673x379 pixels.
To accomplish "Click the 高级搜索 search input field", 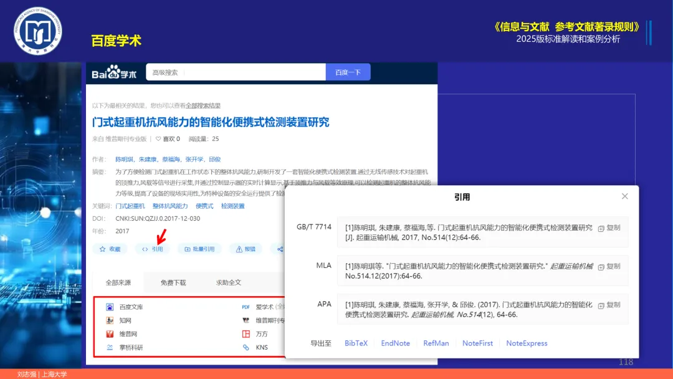I will coord(236,72).
